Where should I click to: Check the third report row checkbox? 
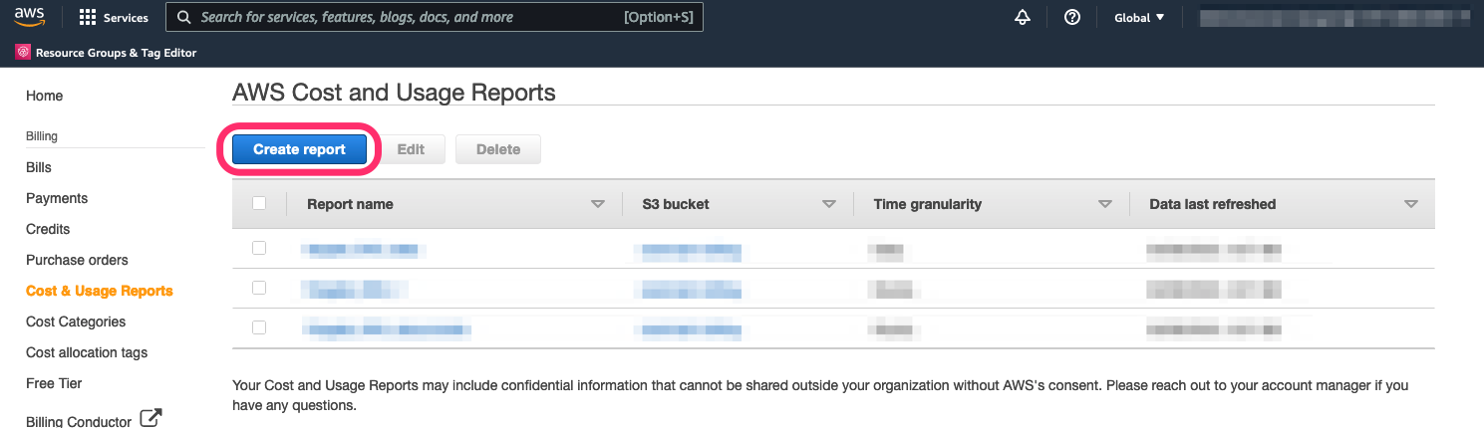(259, 326)
